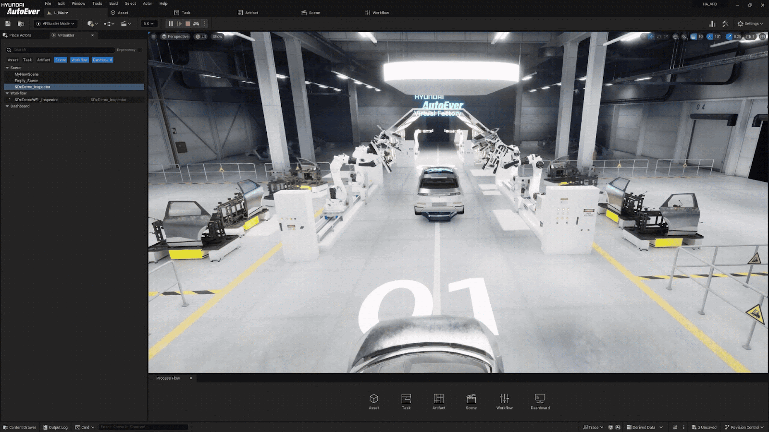Open the Build menu
This screenshot has height=432, width=769.
(x=113, y=3)
